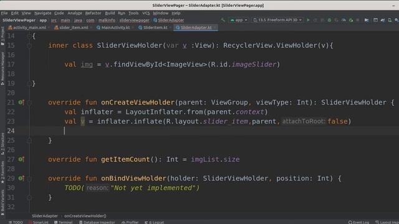
Task: Collapse the class body fold on line 14
Action: pyautogui.click(x=29, y=36)
